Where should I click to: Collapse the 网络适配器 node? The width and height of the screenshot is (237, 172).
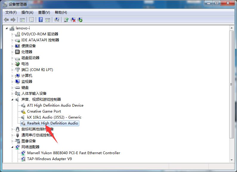click(12, 147)
